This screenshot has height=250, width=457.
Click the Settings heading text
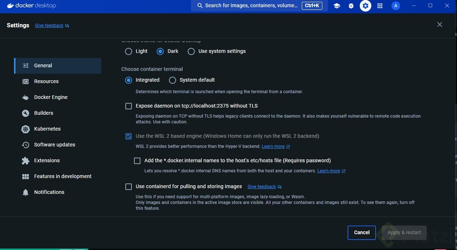pyautogui.click(x=18, y=25)
